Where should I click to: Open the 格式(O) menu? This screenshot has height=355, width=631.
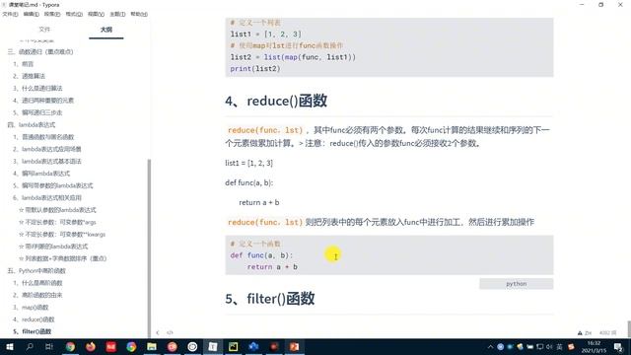pos(74,14)
